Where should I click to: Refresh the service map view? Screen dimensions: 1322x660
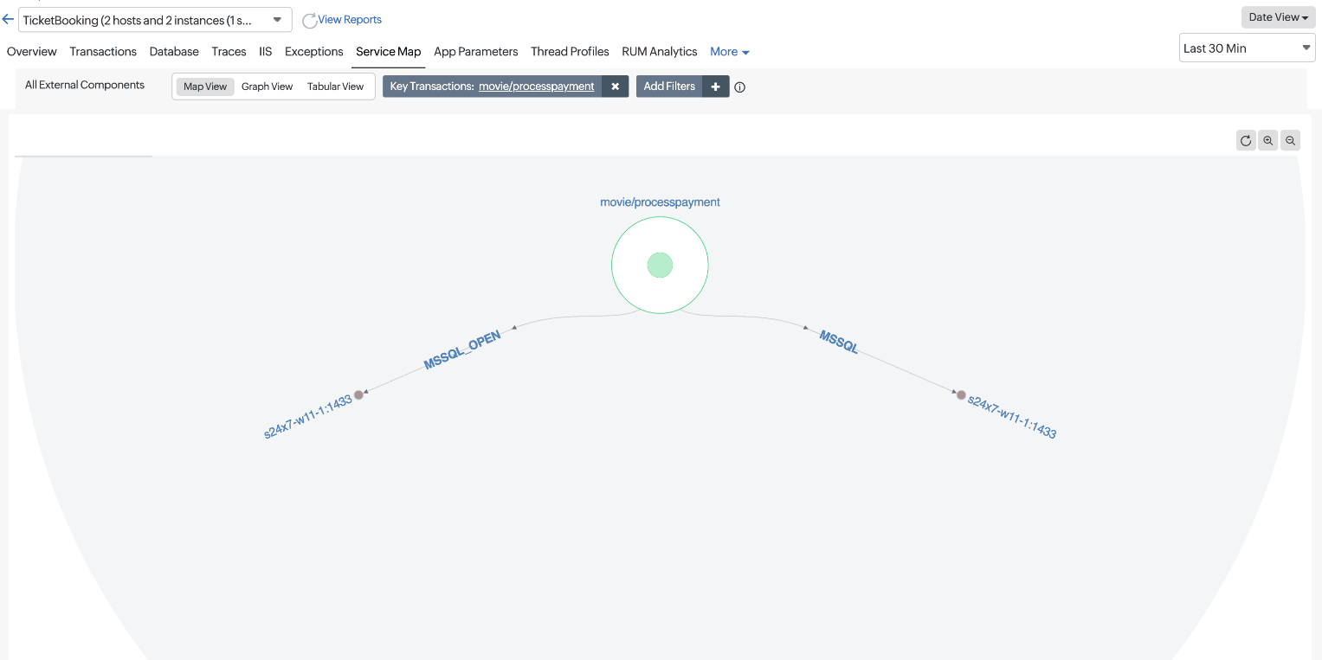[1246, 141]
